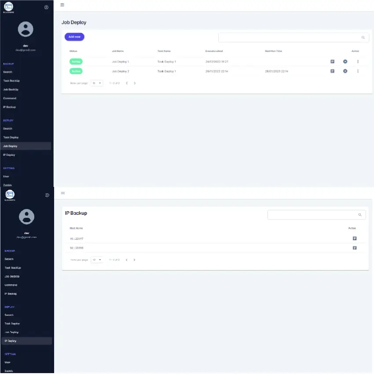Expand items per page dropdown in IP Backup table

(97, 260)
